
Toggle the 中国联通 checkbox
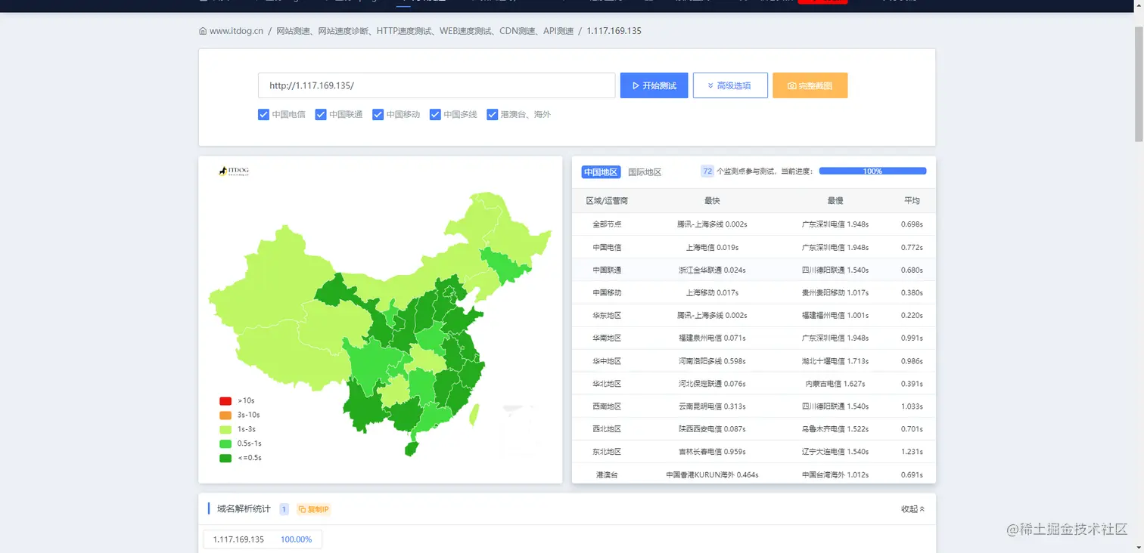click(x=321, y=115)
